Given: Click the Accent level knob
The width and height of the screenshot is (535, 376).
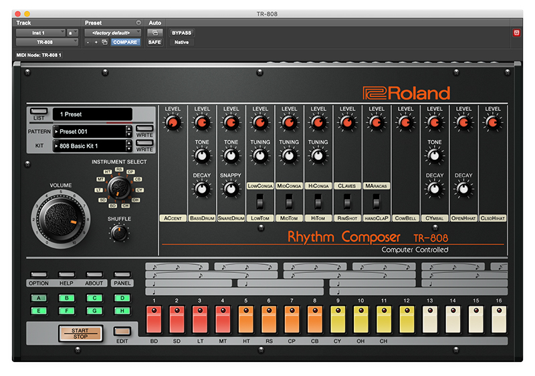Looking at the screenshot, I should 173,122.
